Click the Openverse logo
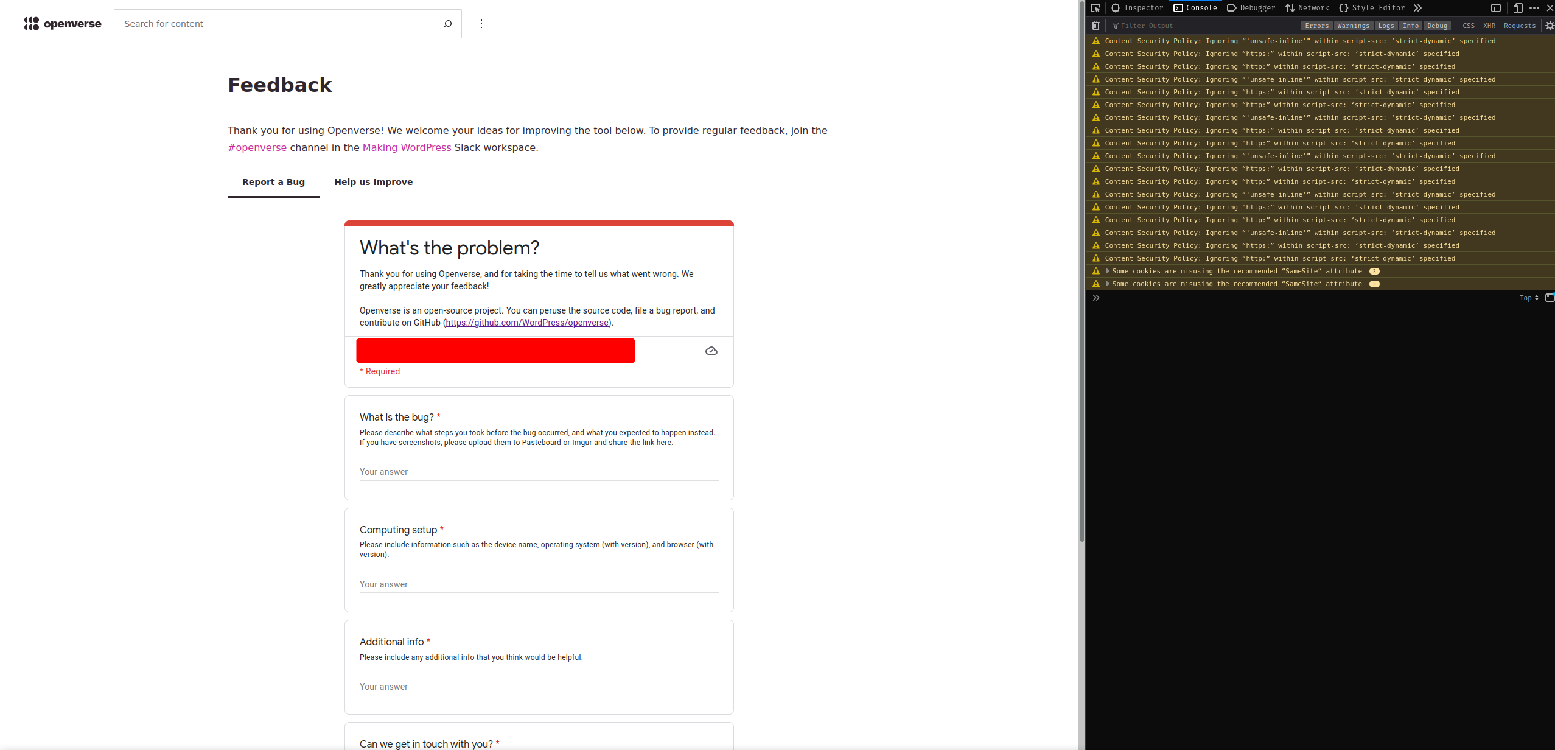Screen dimensions: 1555x750 pyautogui.click(x=63, y=24)
